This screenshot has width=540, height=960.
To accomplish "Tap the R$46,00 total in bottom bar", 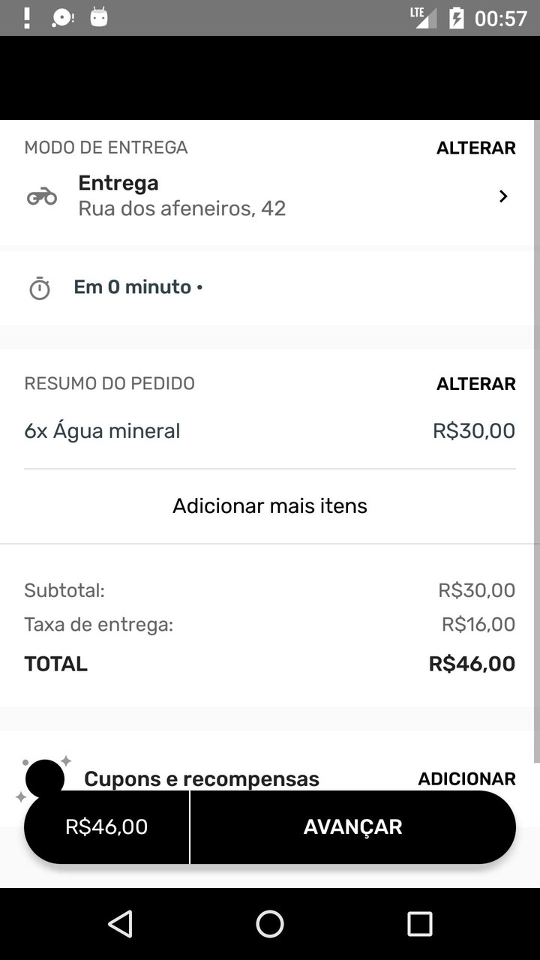I will [x=106, y=826].
